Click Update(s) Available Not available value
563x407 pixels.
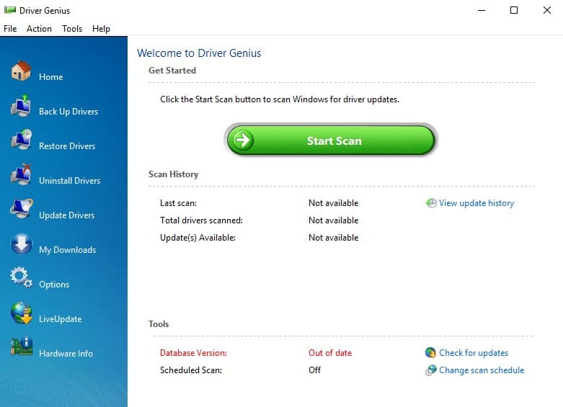tap(333, 238)
